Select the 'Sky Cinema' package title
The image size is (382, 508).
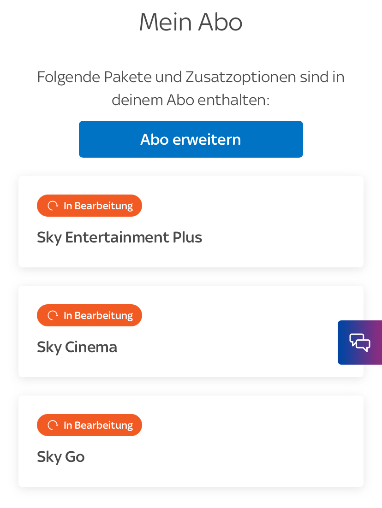77,347
